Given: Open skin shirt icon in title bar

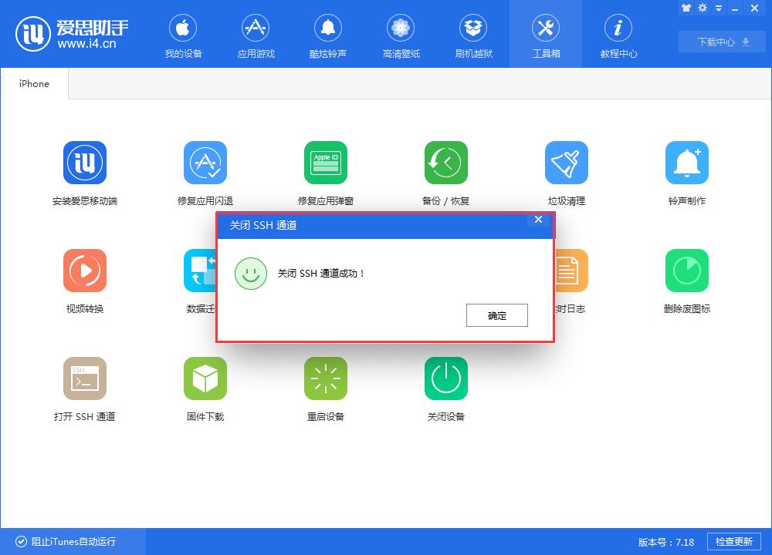Looking at the screenshot, I should (x=686, y=8).
